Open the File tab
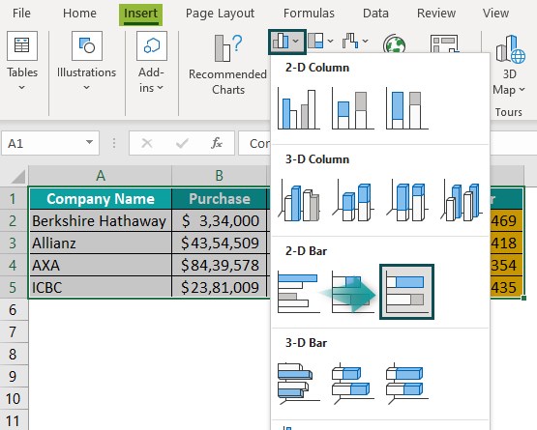Screen dimensions: 537x430 (21, 14)
